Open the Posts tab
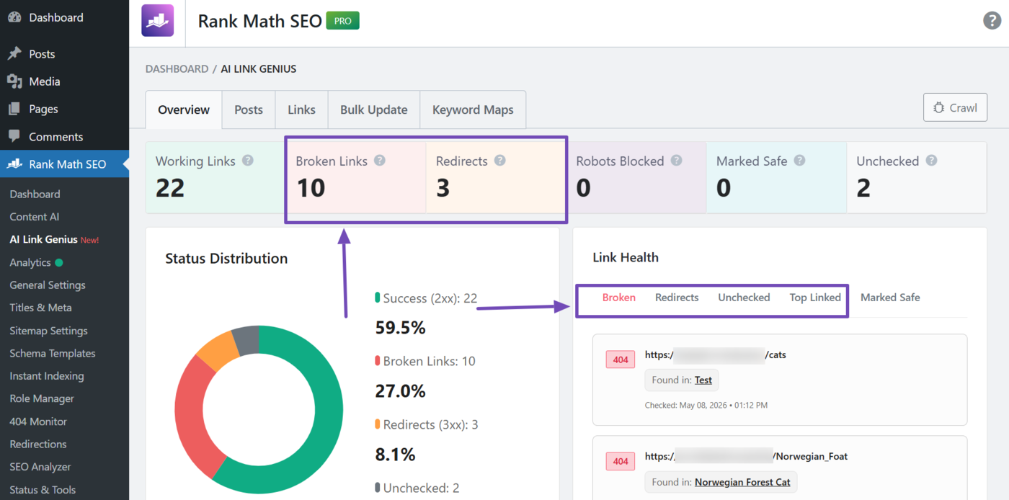 (x=249, y=110)
